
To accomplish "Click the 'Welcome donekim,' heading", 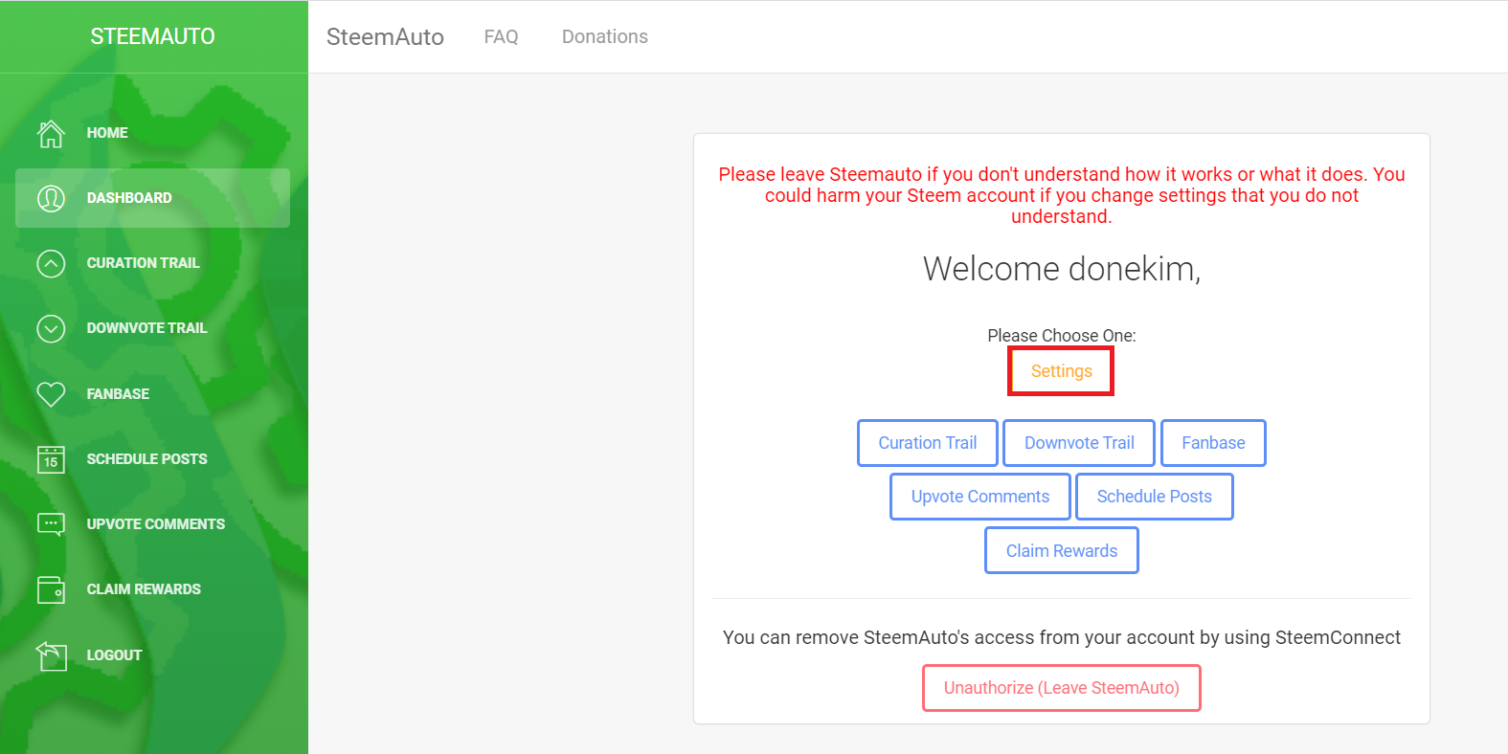I will [1062, 269].
